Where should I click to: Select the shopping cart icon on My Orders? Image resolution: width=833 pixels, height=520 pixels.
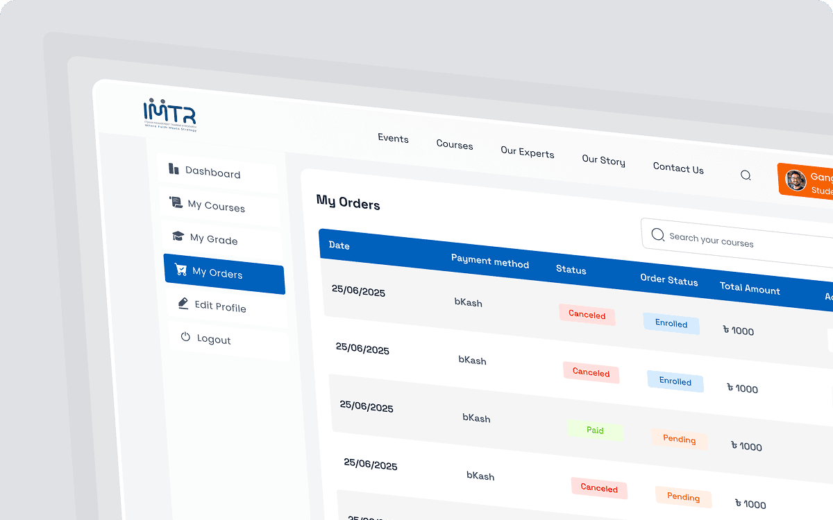click(182, 271)
